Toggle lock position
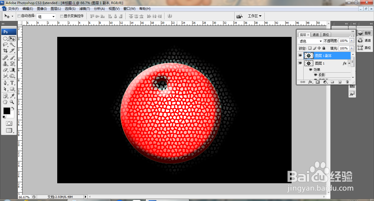 [319, 48]
